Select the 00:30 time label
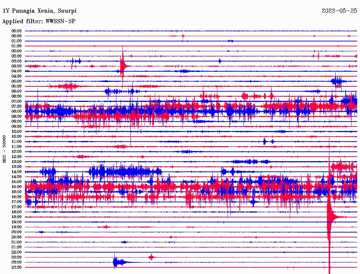The width and height of the screenshot is (360, 274). (x=17, y=36)
